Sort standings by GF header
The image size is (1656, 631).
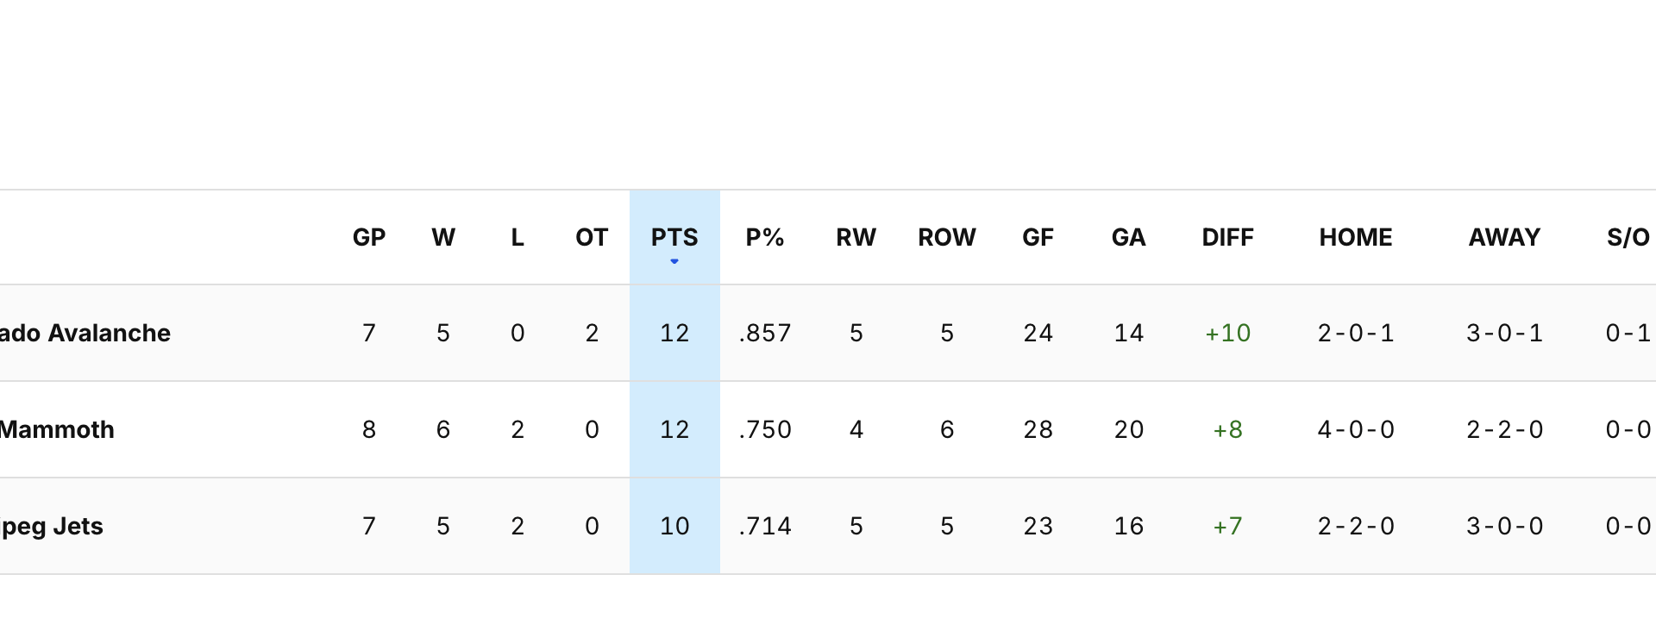(x=1038, y=237)
